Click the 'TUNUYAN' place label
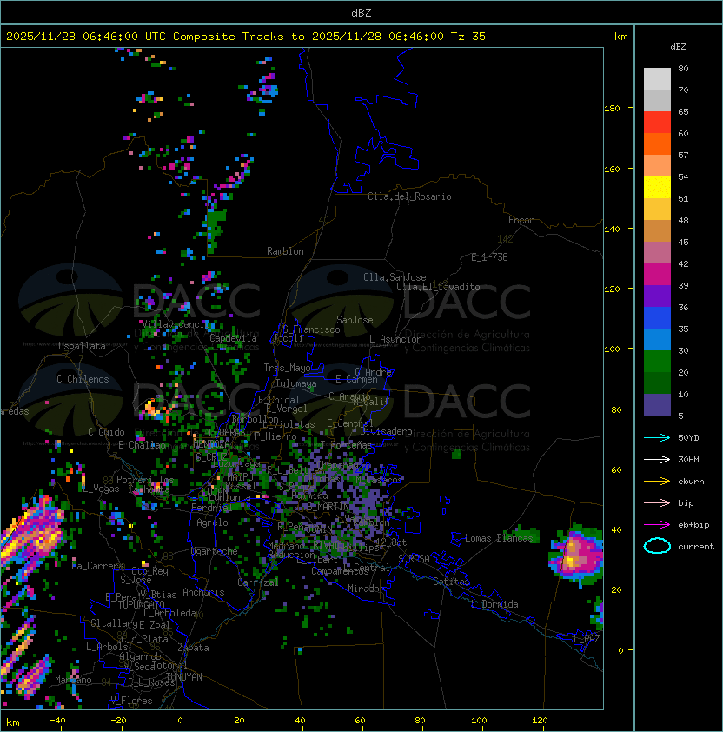Viewport: 723px width, 732px height. click(x=184, y=676)
